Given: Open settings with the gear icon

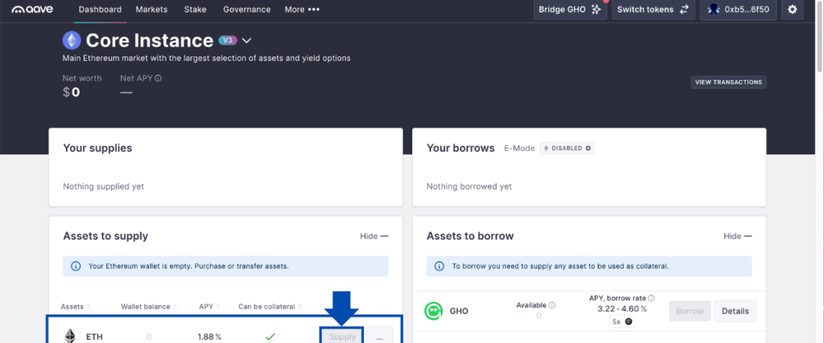Looking at the screenshot, I should click(793, 10).
